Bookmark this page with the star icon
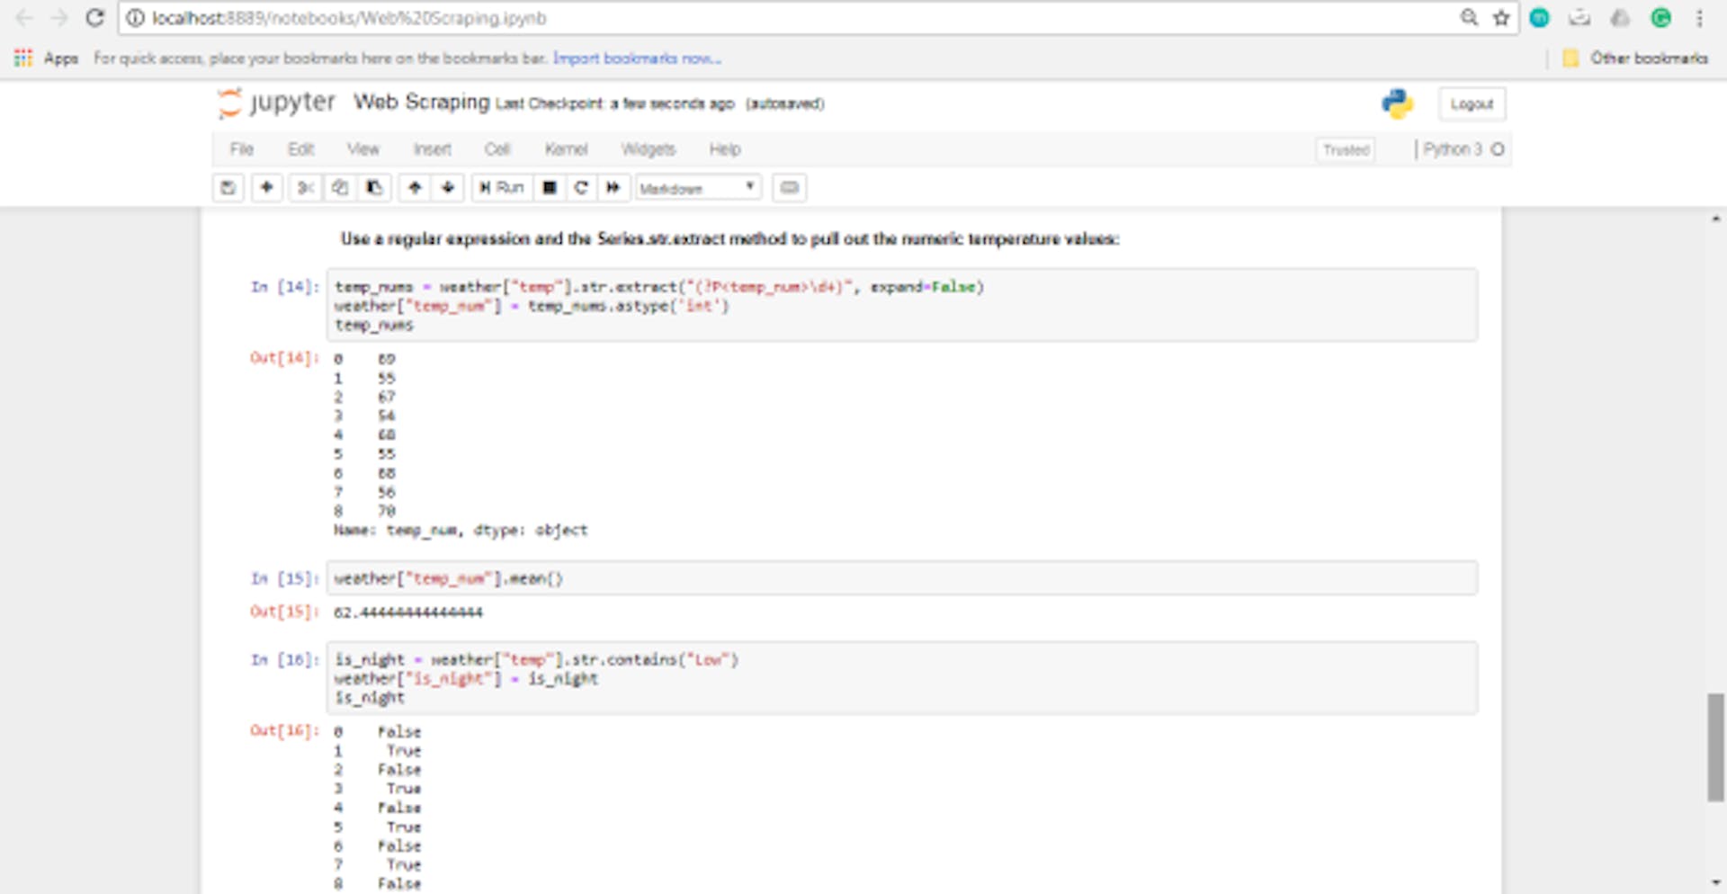Image resolution: width=1727 pixels, height=894 pixels. 1501,18
